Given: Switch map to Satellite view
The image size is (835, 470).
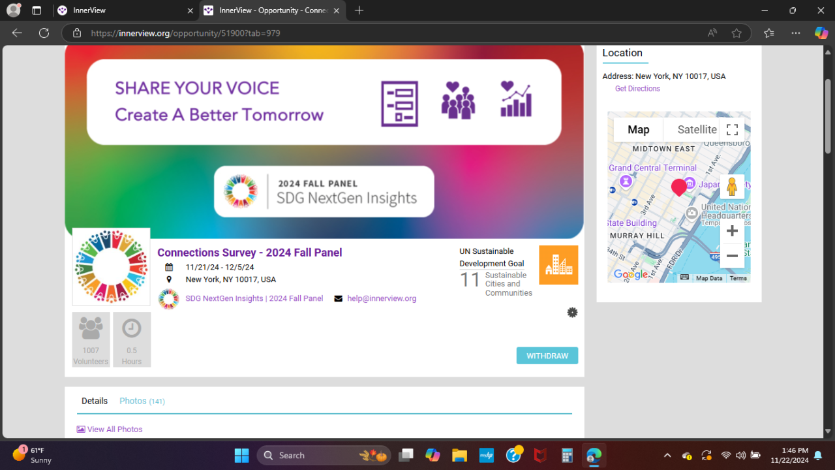Looking at the screenshot, I should (x=697, y=130).
